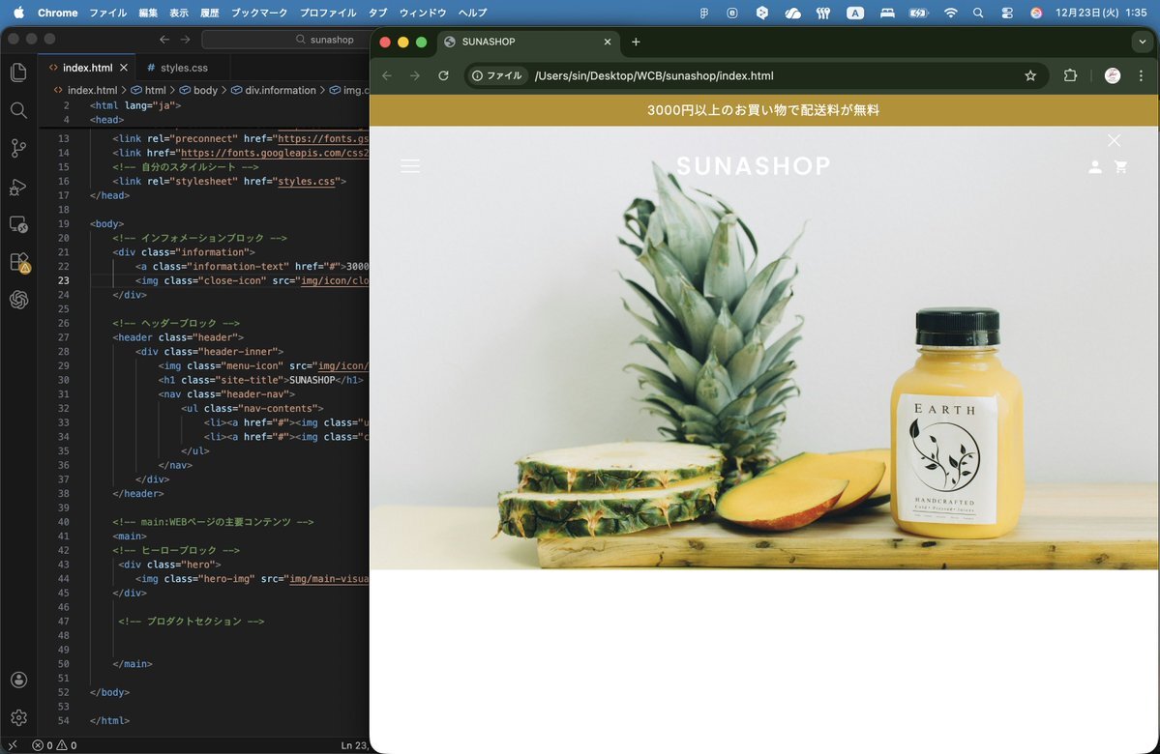Image resolution: width=1160 pixels, height=754 pixels.
Task: Open the Source Control view
Action: pyautogui.click(x=18, y=148)
